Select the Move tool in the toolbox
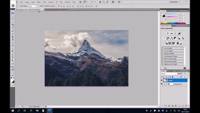Viewport: 200px width, 113px height. pos(12,13)
